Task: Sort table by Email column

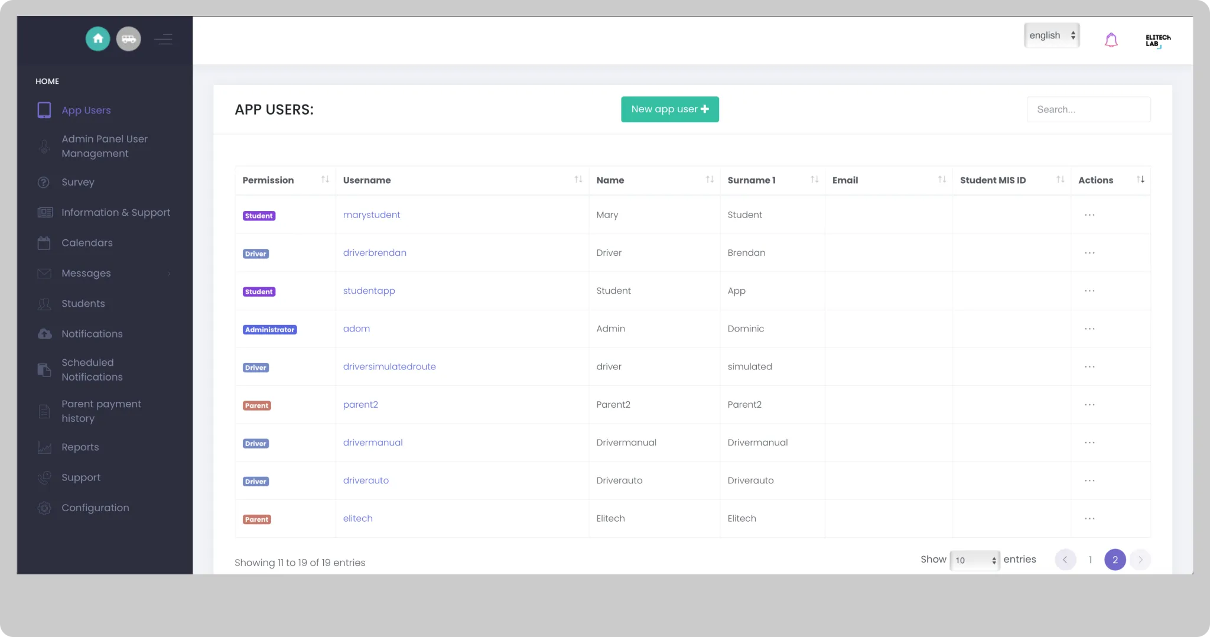Action: 942,180
